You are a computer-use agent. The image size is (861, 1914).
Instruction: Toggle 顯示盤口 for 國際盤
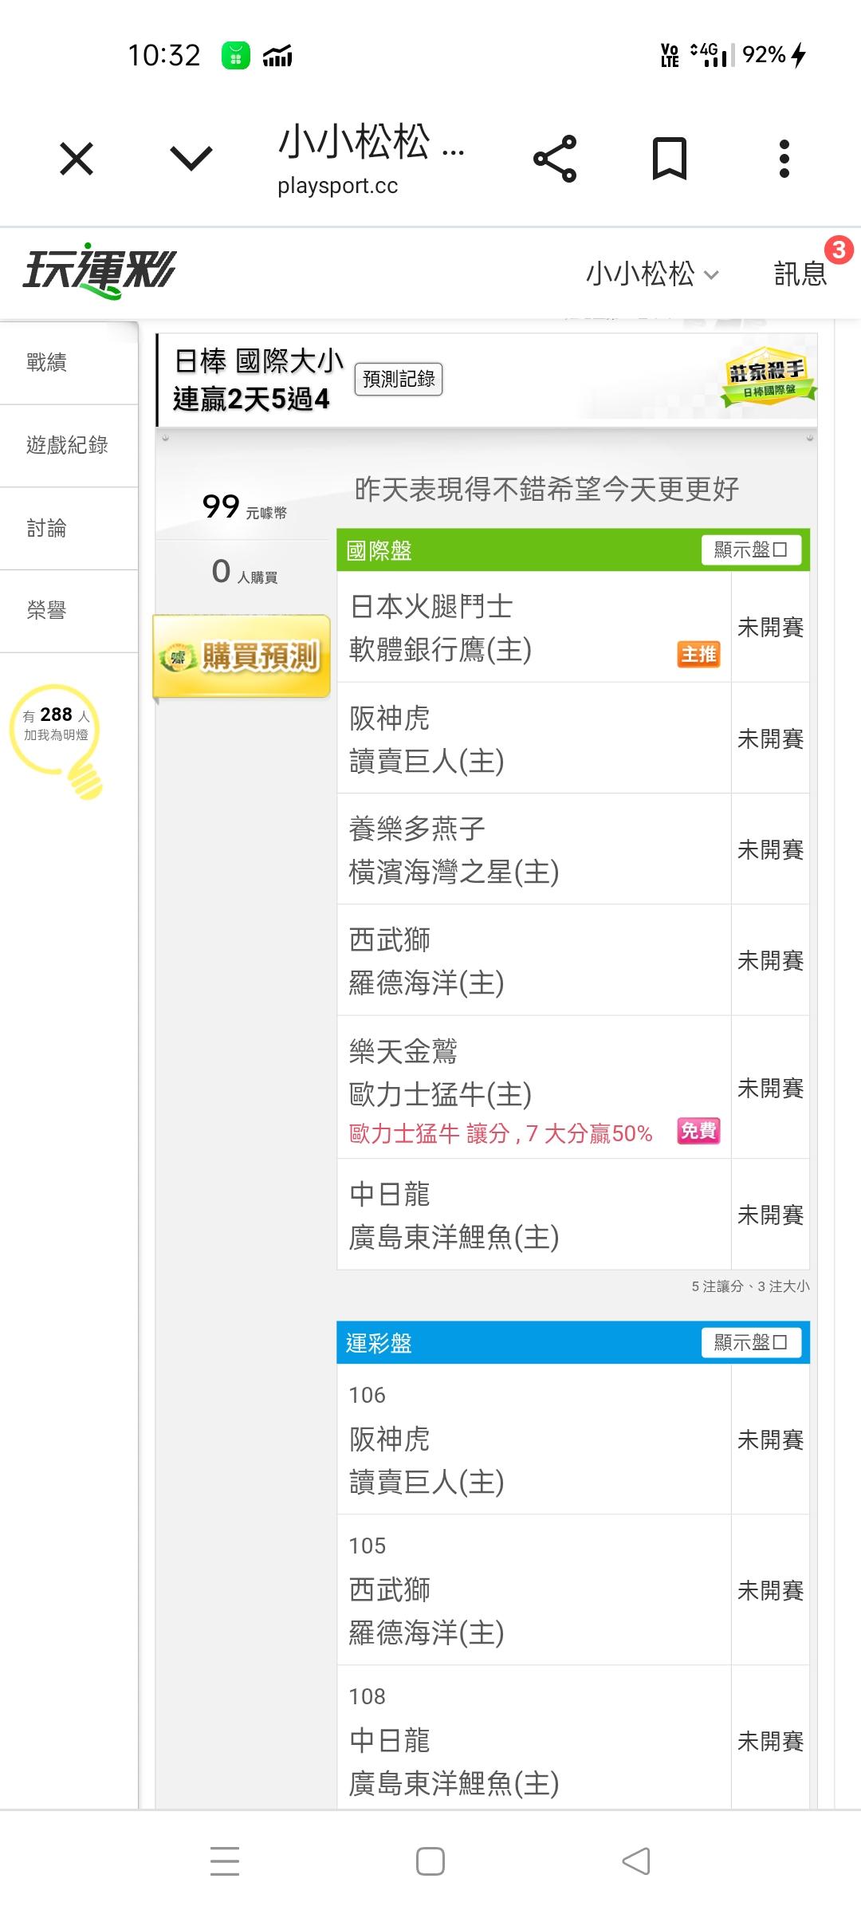(x=751, y=550)
